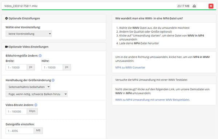
Task: Click the px unit label next to Breite
Action: click(x=31, y=67)
